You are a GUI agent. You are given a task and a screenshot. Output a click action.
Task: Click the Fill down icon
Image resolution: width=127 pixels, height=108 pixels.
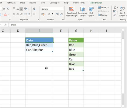tap(115, 11)
